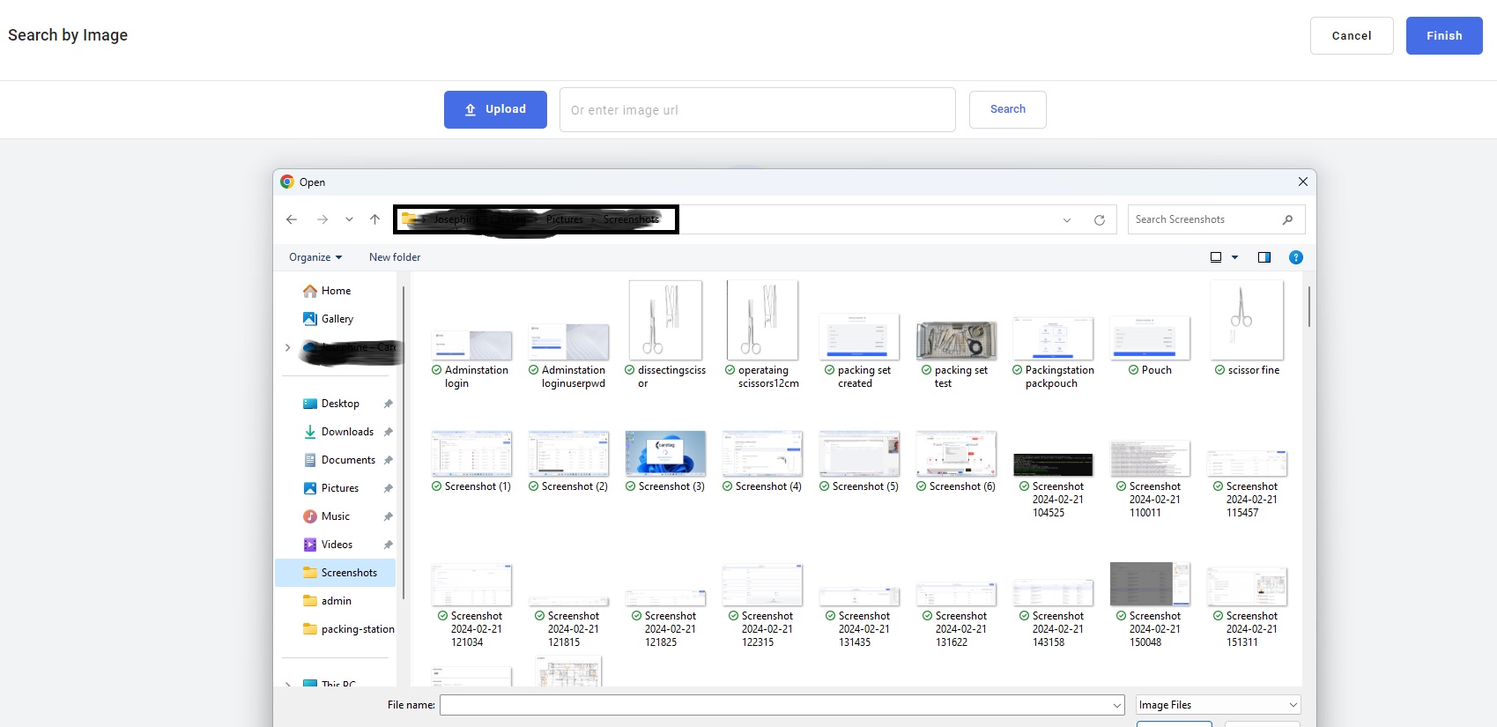Open the view options dropdown arrow
Image resolution: width=1497 pixels, height=727 pixels.
tap(1234, 257)
